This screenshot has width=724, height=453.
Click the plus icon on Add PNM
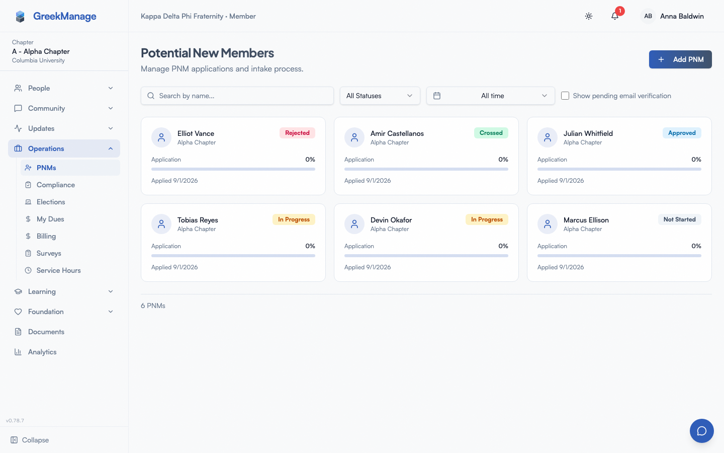[x=661, y=59]
